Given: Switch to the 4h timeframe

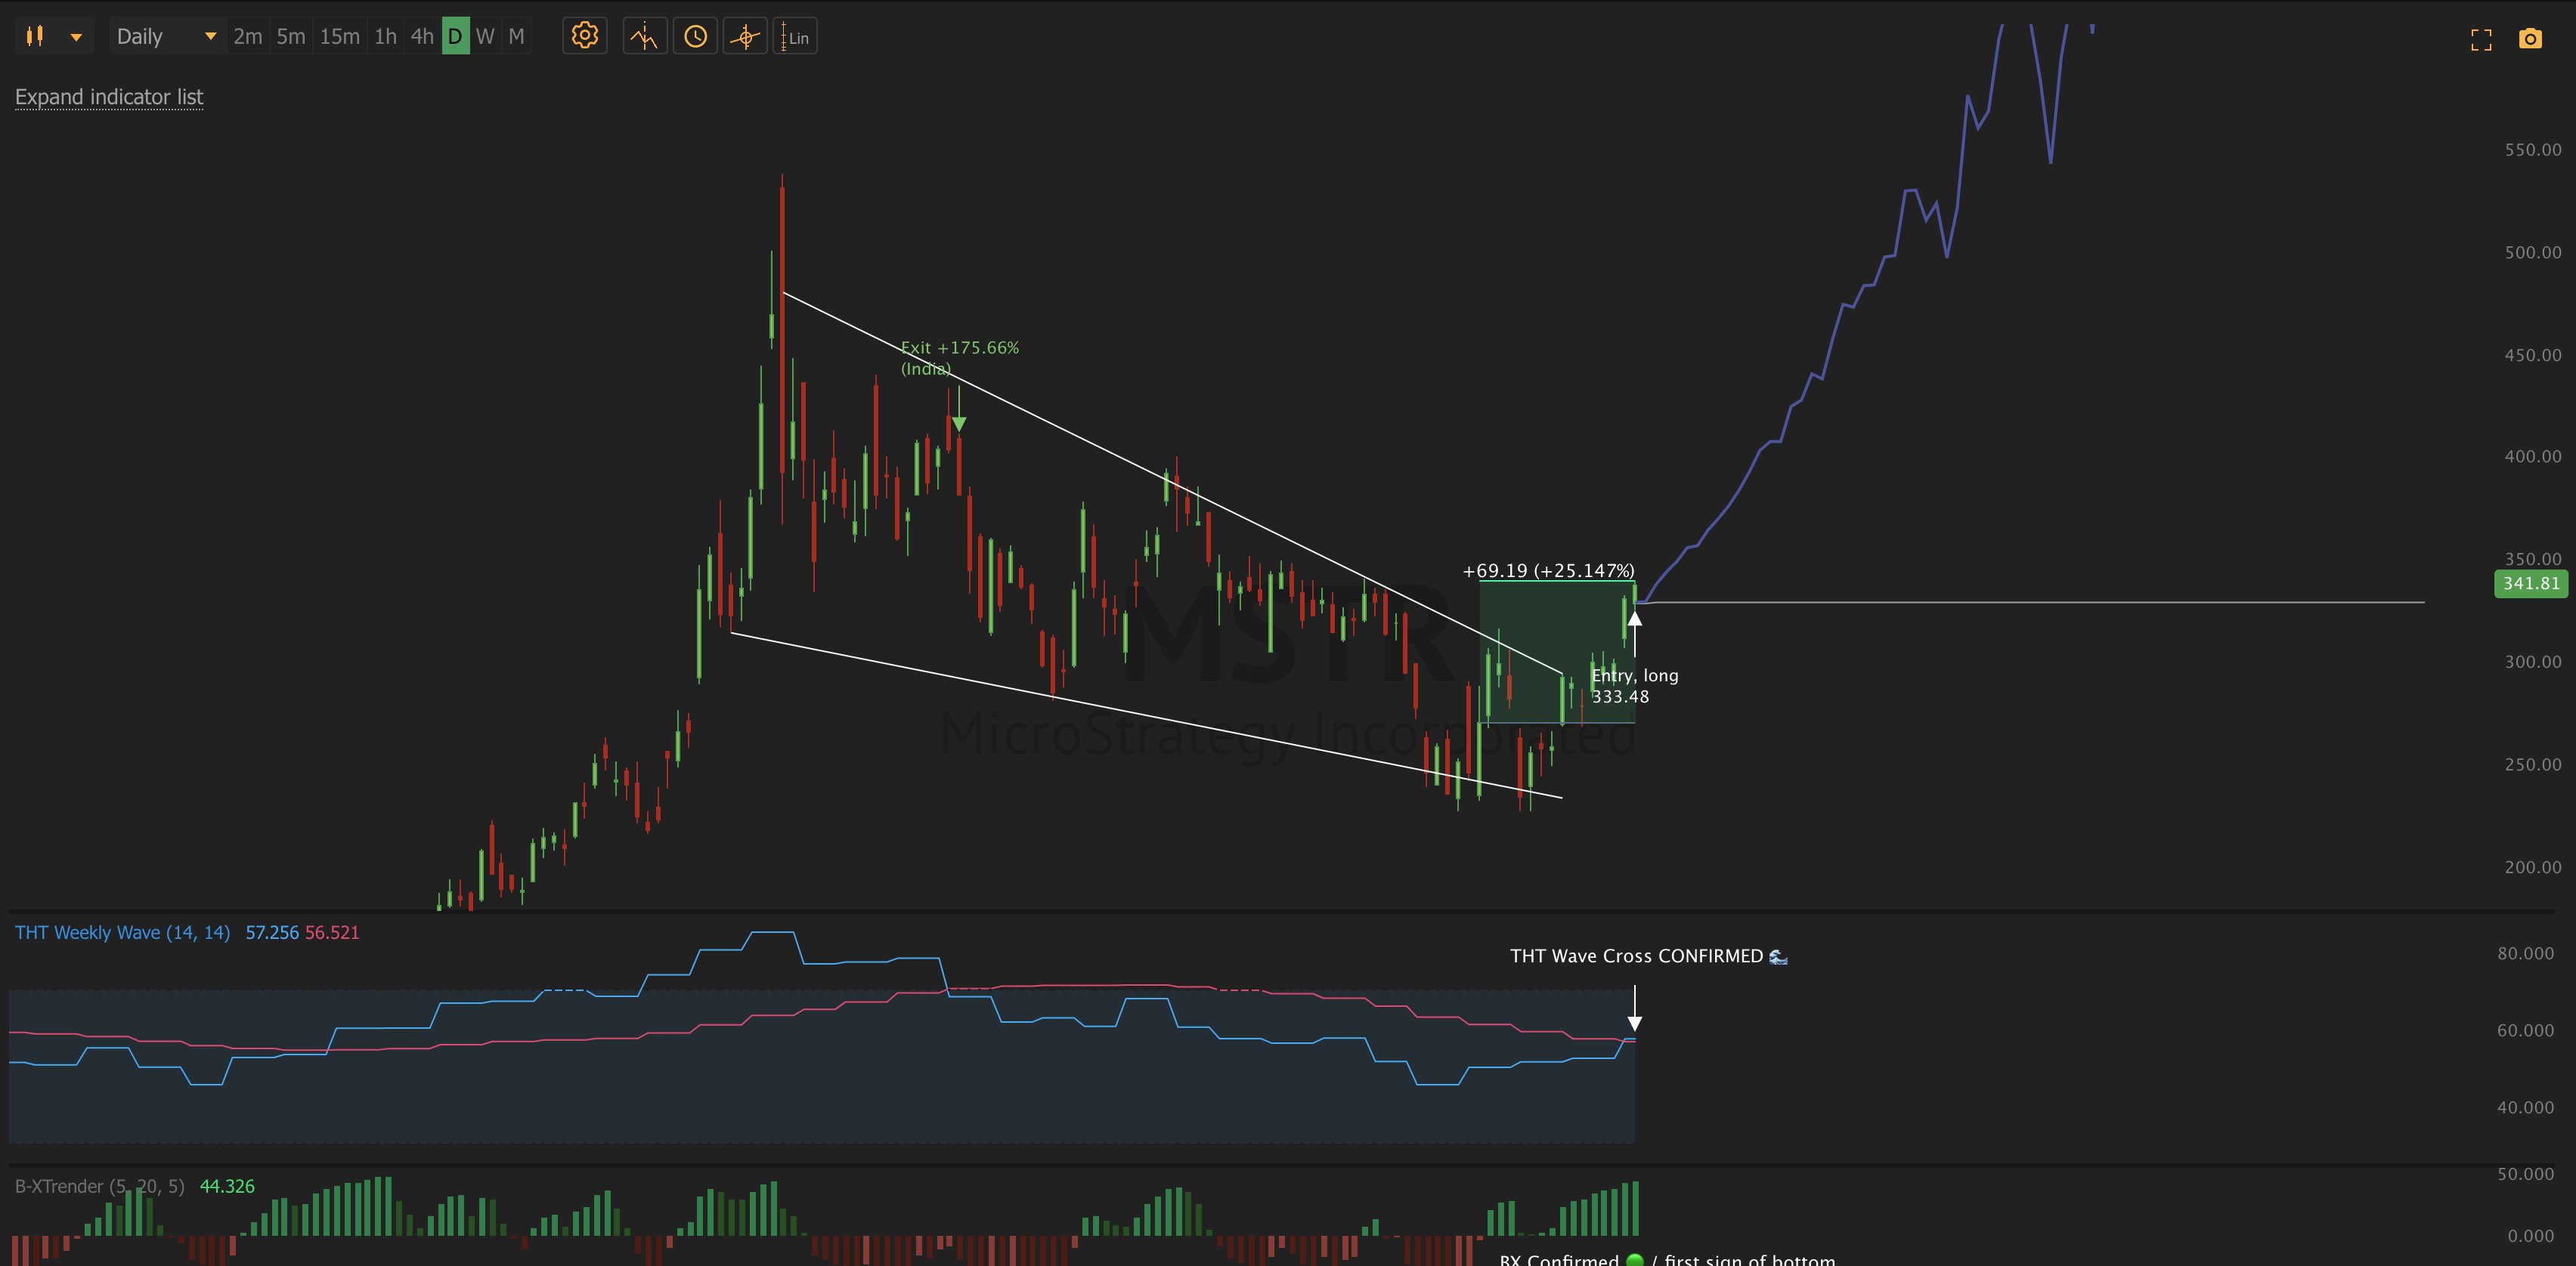Looking at the screenshot, I should pyautogui.click(x=422, y=37).
